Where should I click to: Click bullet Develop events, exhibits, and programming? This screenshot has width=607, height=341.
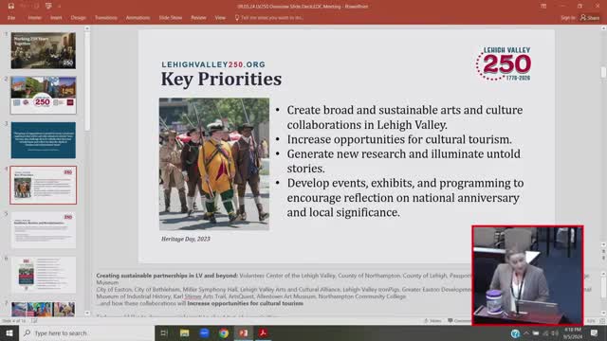click(405, 198)
